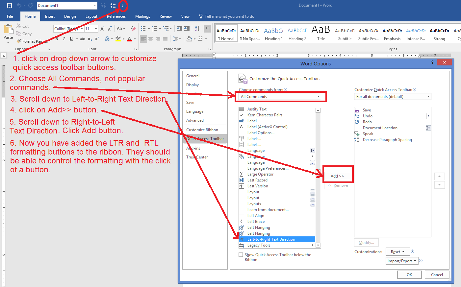Viewport: 461px width, 287px height.
Task: Toggle Strikethrough formatting
Action: coord(83,39)
